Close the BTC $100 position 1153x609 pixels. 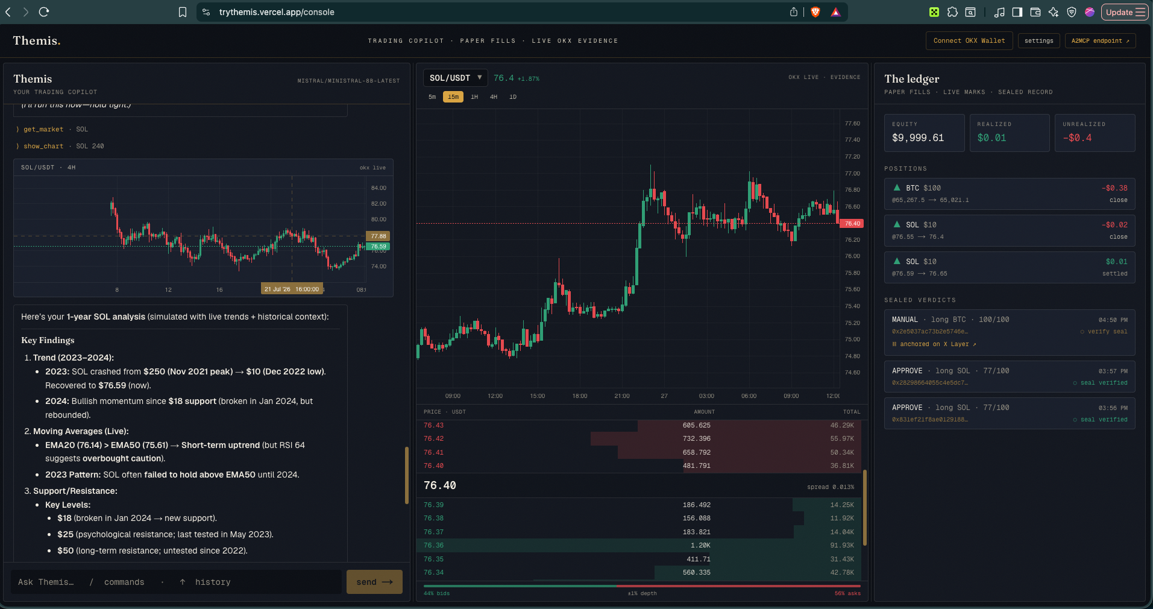[x=1118, y=200]
